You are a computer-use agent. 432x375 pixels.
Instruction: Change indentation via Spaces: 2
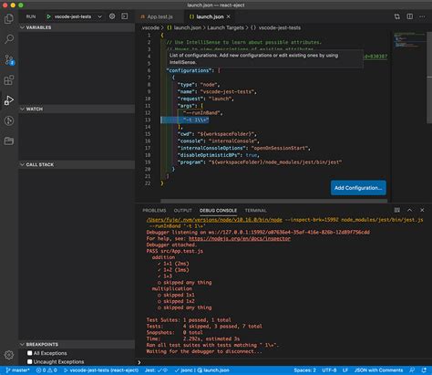click(304, 370)
